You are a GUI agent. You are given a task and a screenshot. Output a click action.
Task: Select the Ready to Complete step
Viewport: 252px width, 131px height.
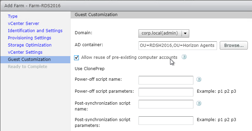(x=27, y=67)
